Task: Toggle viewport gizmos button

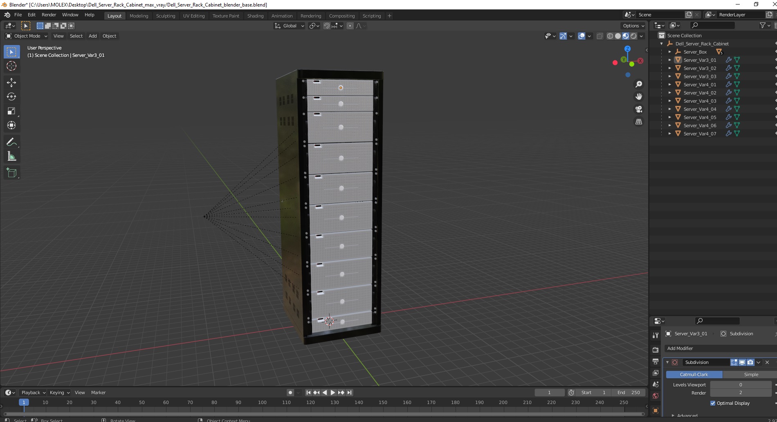Action: tap(563, 36)
